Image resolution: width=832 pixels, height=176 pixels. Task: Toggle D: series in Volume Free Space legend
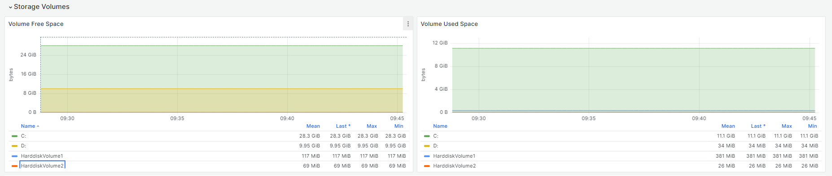click(23, 146)
